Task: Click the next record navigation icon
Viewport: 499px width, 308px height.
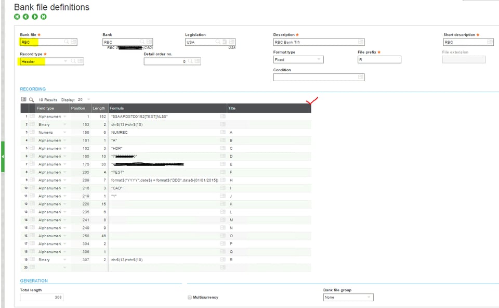Action: [x=35, y=17]
